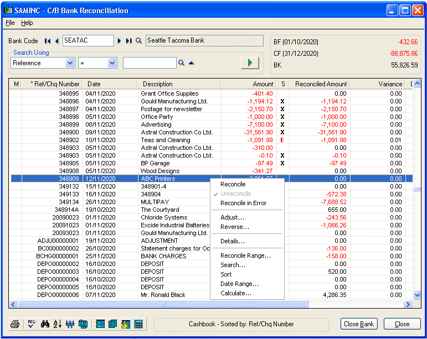427x339 pixels.
Task: Click the magnifier finder beside Bank Code
Action: [x=138, y=41]
